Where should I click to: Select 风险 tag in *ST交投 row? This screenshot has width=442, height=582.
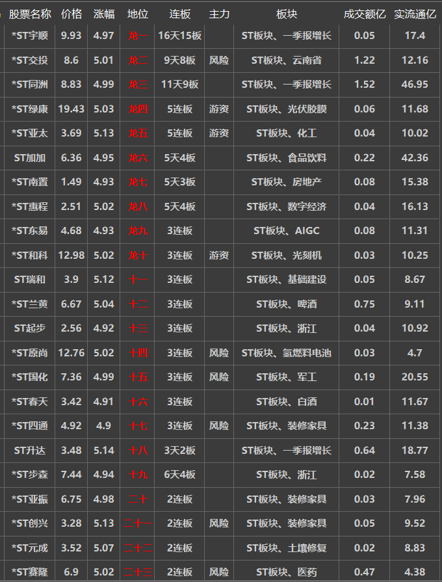(x=219, y=60)
